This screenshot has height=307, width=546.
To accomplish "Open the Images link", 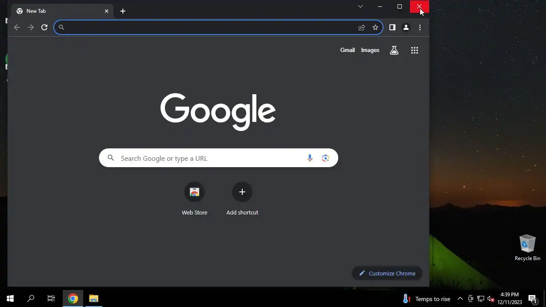I will coord(370,50).
